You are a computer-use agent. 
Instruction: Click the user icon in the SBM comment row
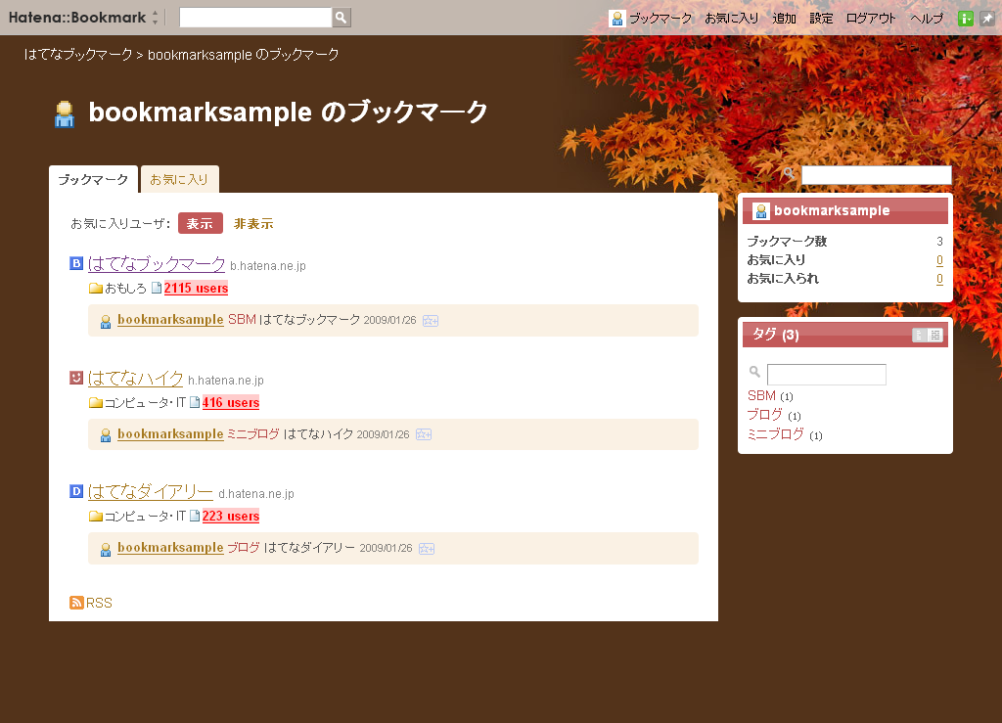pyautogui.click(x=106, y=322)
